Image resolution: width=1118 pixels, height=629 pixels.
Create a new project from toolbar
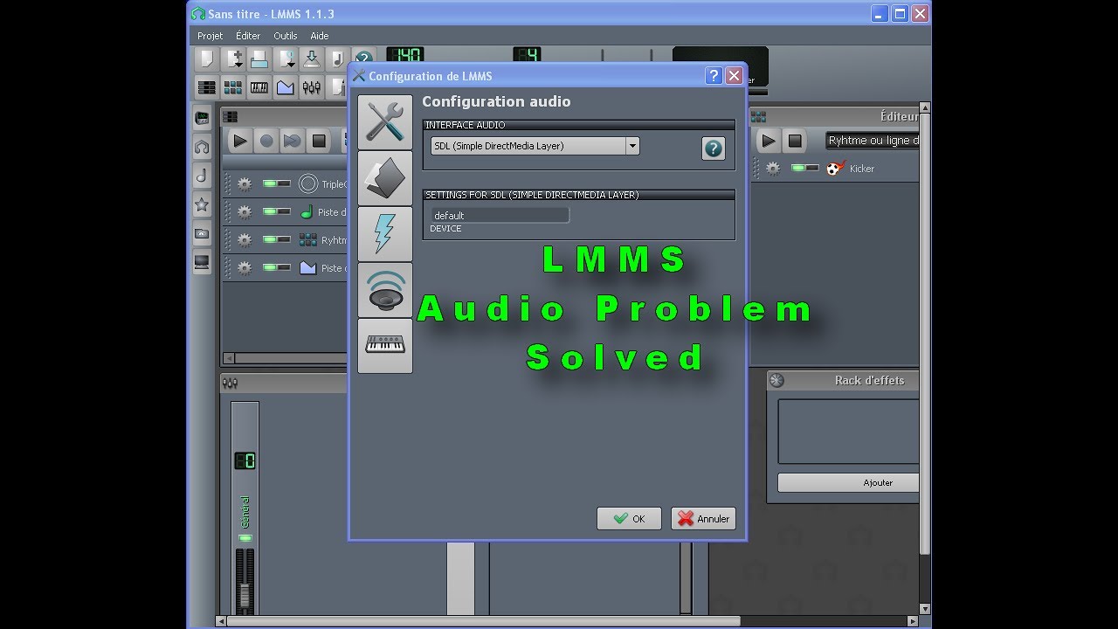(x=206, y=59)
